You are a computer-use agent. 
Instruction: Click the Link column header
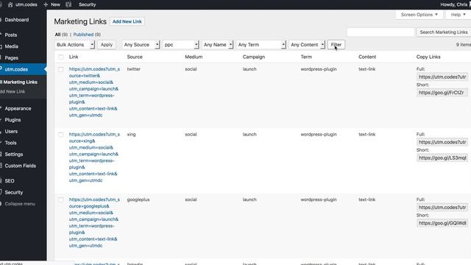(x=74, y=57)
